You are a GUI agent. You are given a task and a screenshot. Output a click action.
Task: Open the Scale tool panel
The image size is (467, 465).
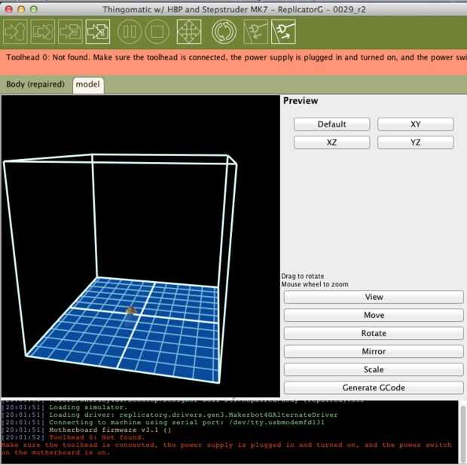coord(374,369)
